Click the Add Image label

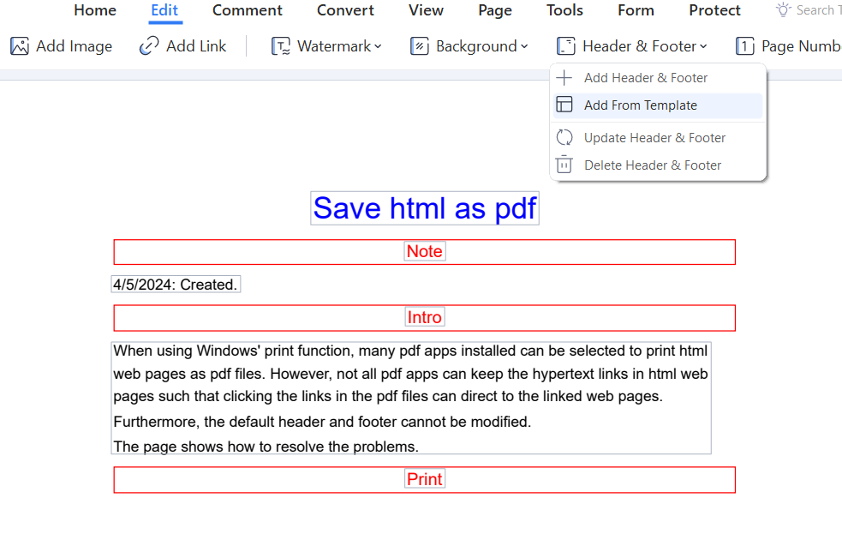tap(75, 46)
